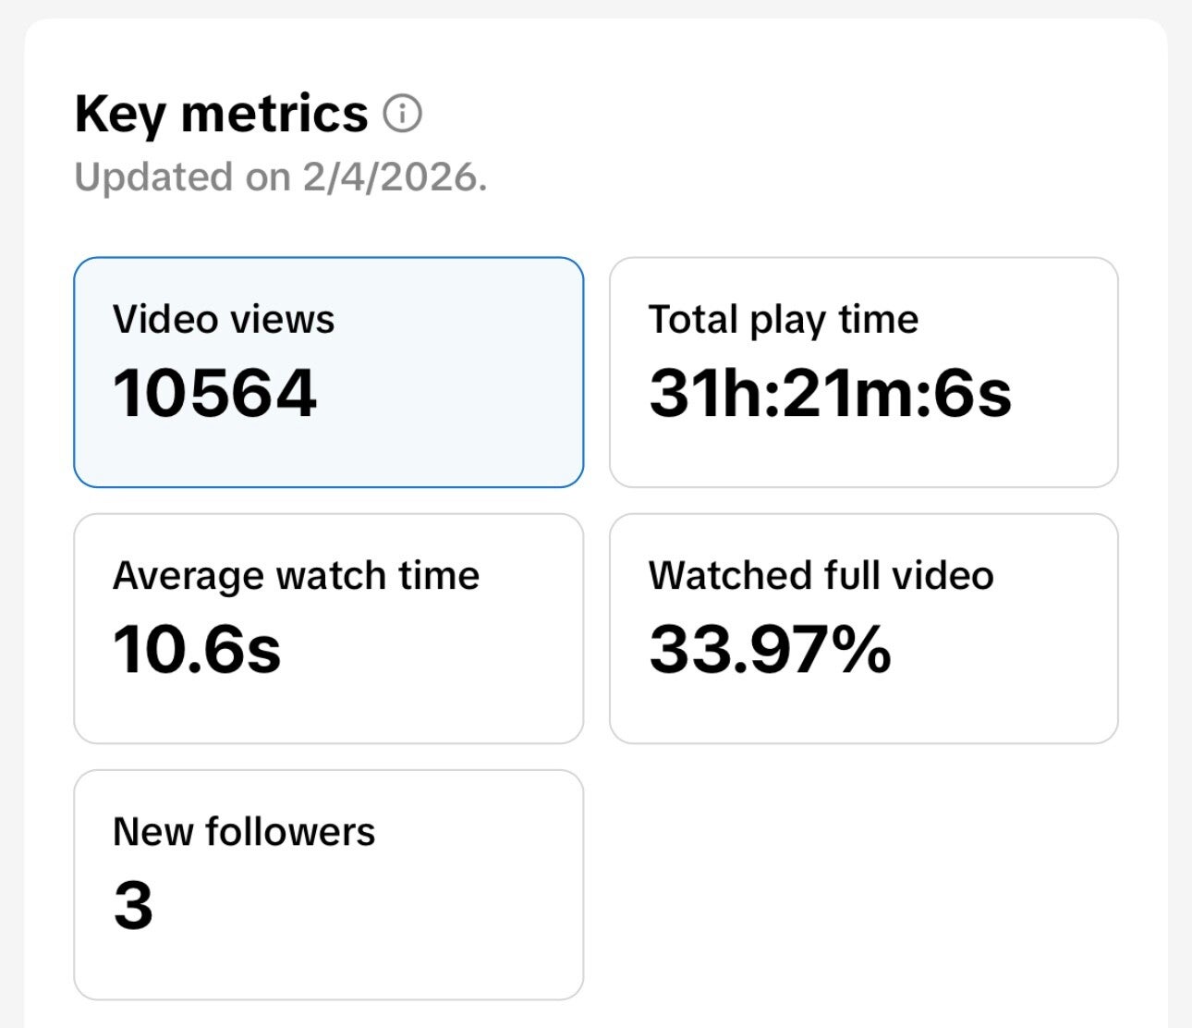This screenshot has height=1028, width=1192.
Task: Click the new followers count of 3
Action: click(x=133, y=905)
